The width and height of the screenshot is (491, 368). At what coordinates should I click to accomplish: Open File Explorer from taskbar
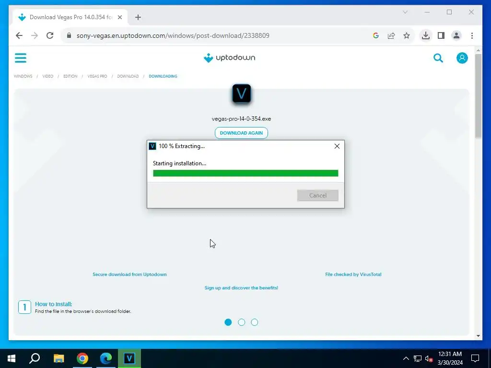58,358
